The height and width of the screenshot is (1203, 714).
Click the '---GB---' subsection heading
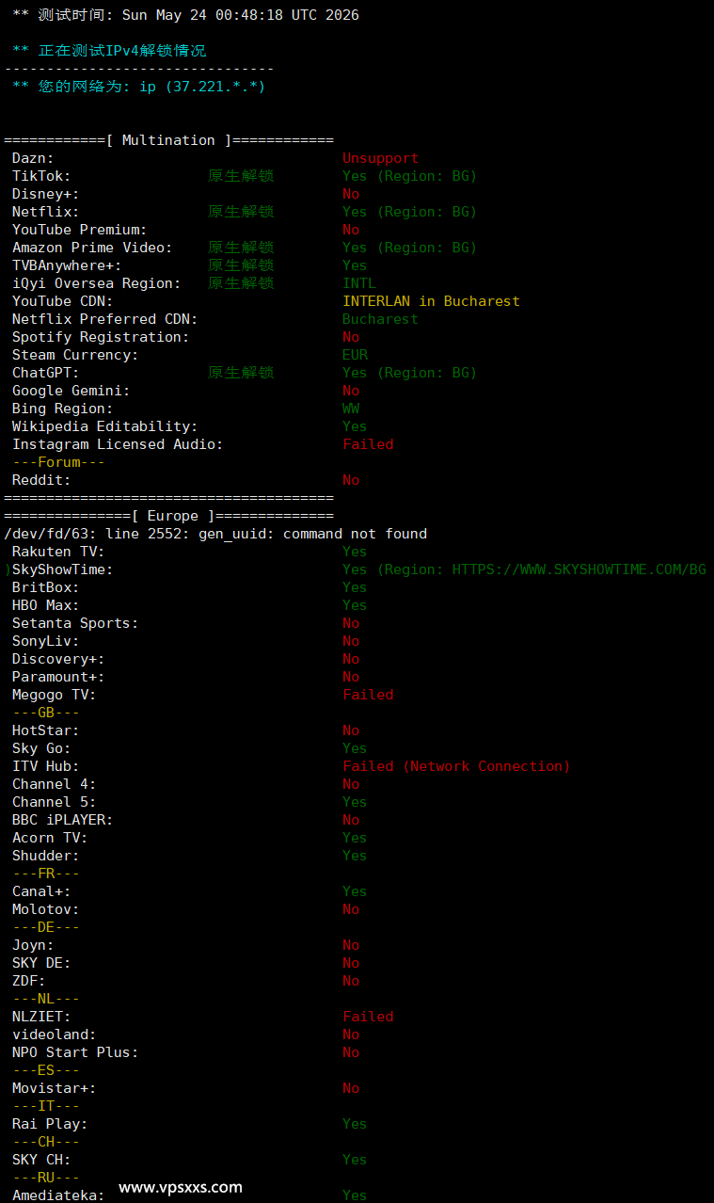[x=46, y=713]
